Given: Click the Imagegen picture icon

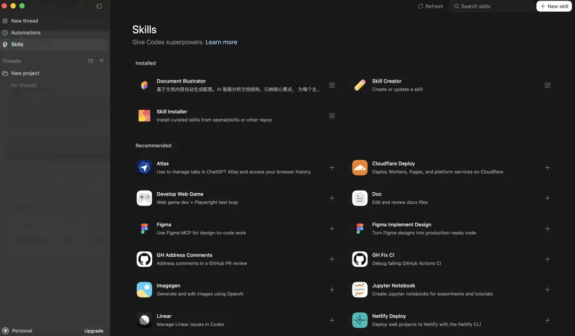Looking at the screenshot, I should (144, 290).
